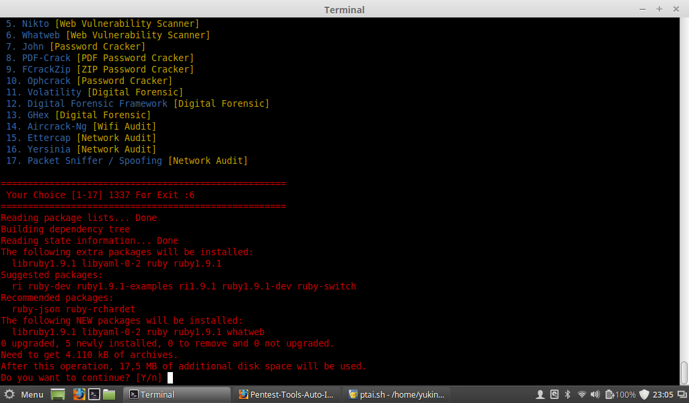This screenshot has height=403, width=689.
Task: Click the '13. GHex' list line
Action: (78, 115)
